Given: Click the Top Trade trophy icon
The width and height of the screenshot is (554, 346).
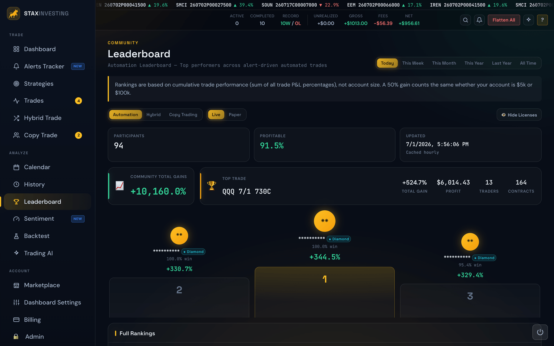Looking at the screenshot, I should coord(212,186).
